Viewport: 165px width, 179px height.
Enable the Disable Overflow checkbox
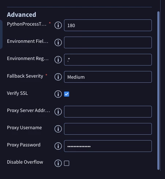(x=67, y=163)
